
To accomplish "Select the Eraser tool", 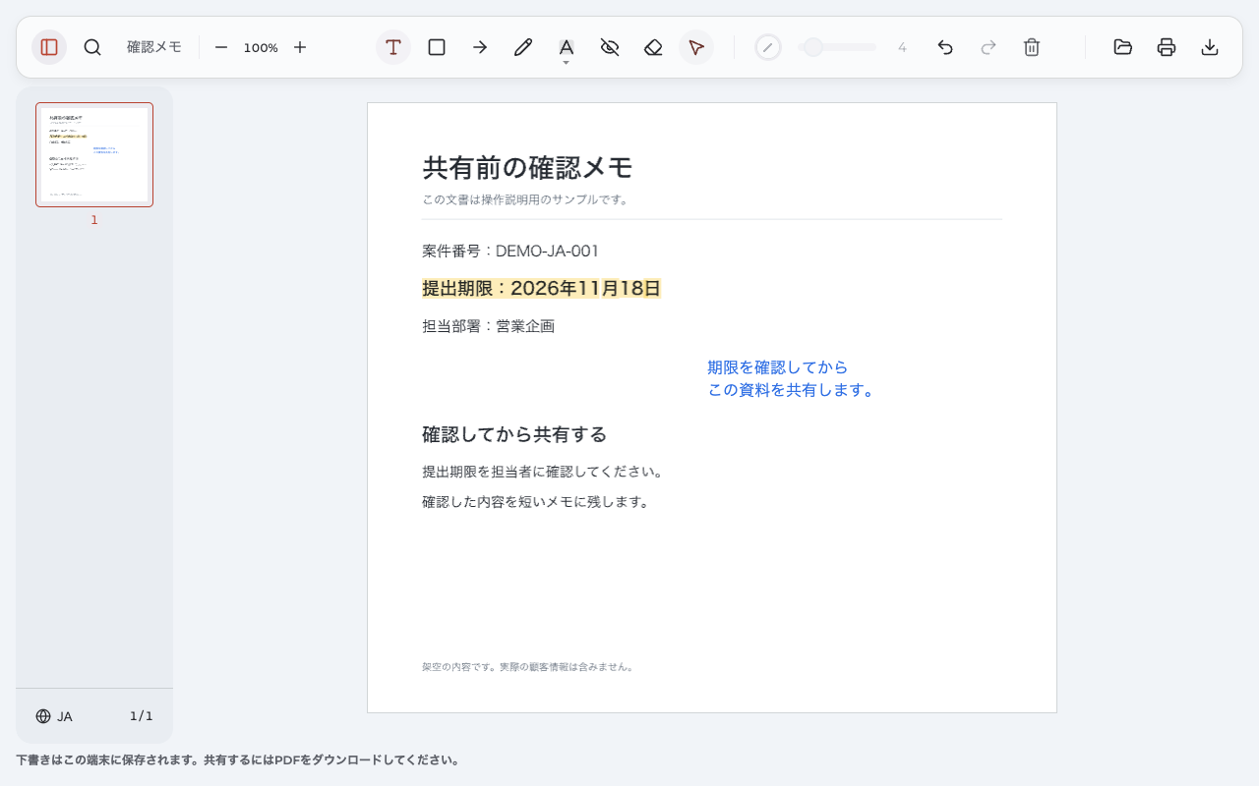I will 653,47.
